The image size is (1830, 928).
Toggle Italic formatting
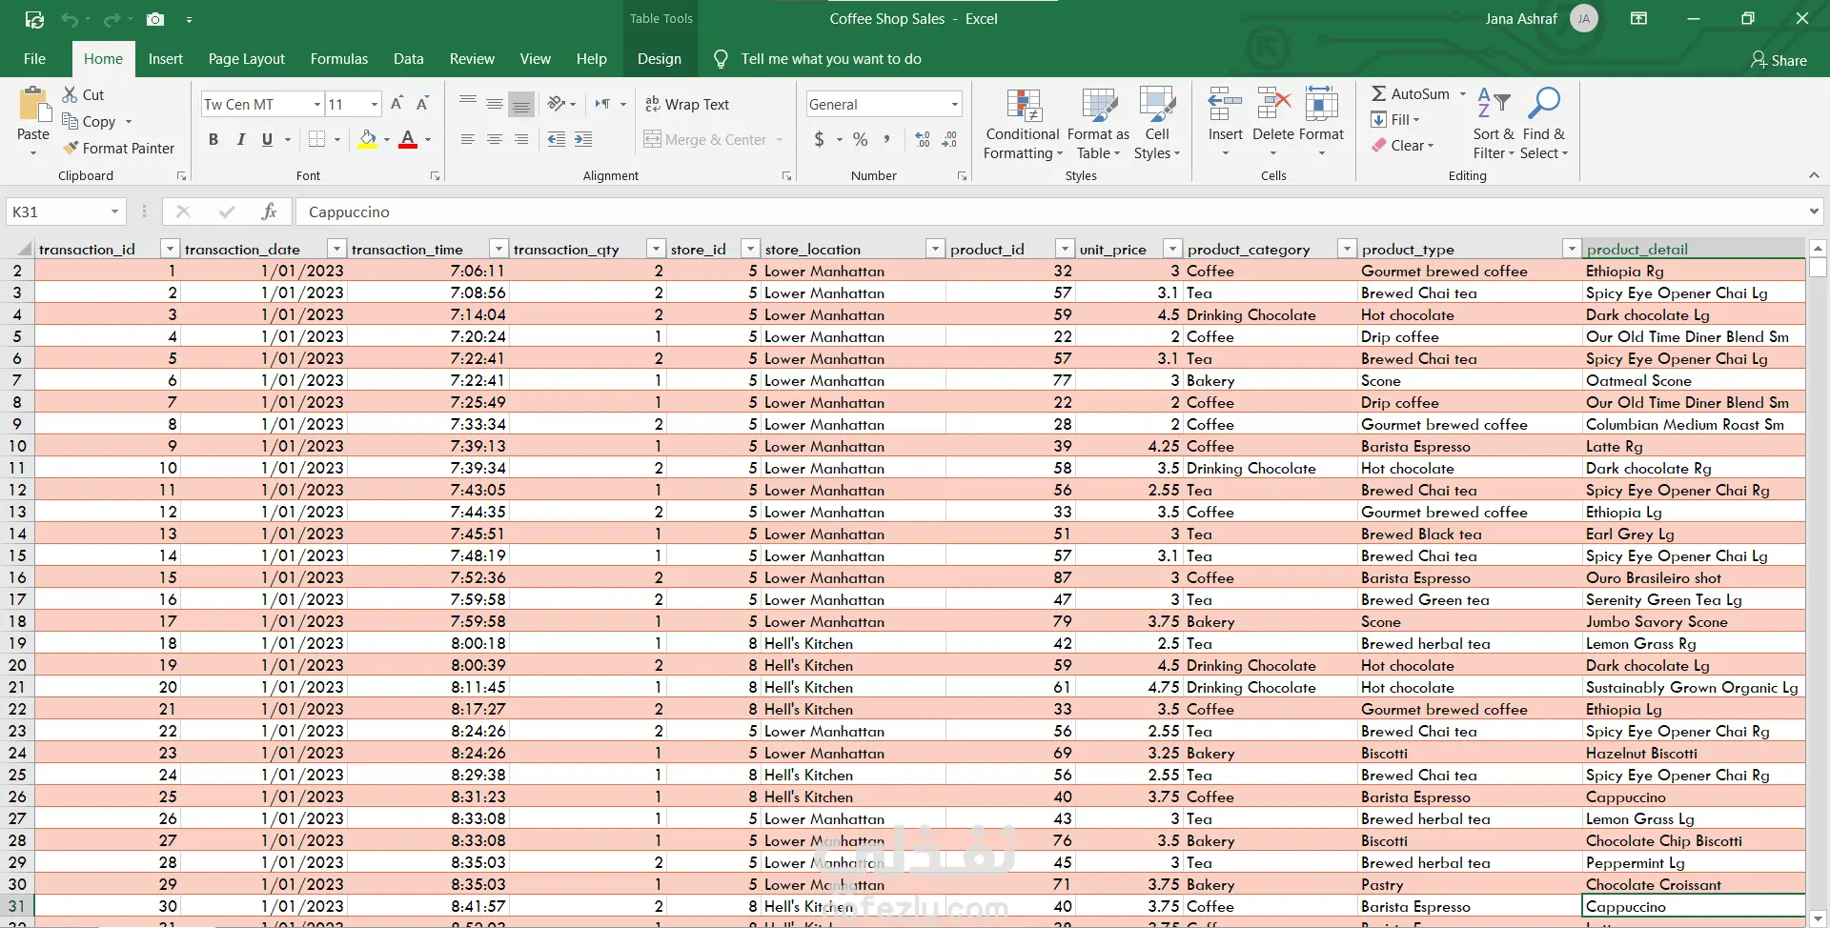240,139
